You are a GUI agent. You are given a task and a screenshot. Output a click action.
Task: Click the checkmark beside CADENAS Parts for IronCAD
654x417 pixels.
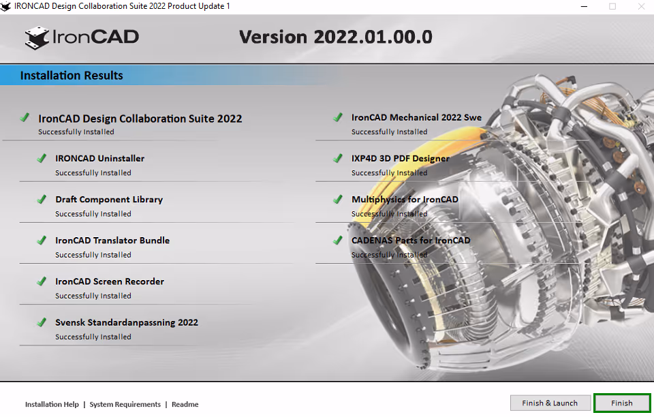pos(338,241)
